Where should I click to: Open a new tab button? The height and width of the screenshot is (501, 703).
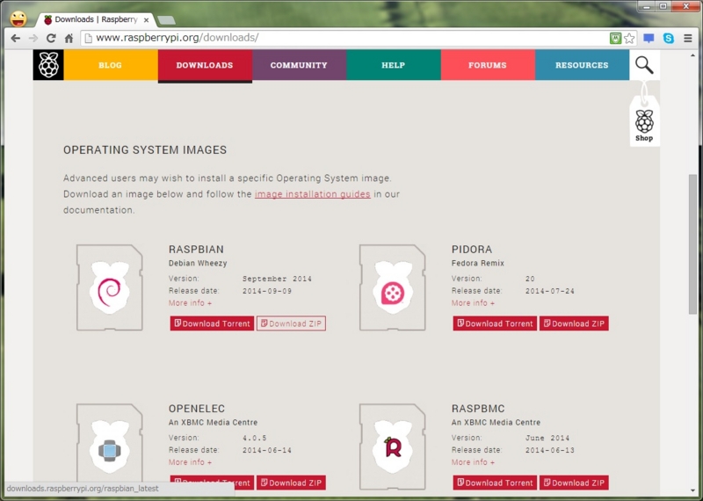click(166, 20)
